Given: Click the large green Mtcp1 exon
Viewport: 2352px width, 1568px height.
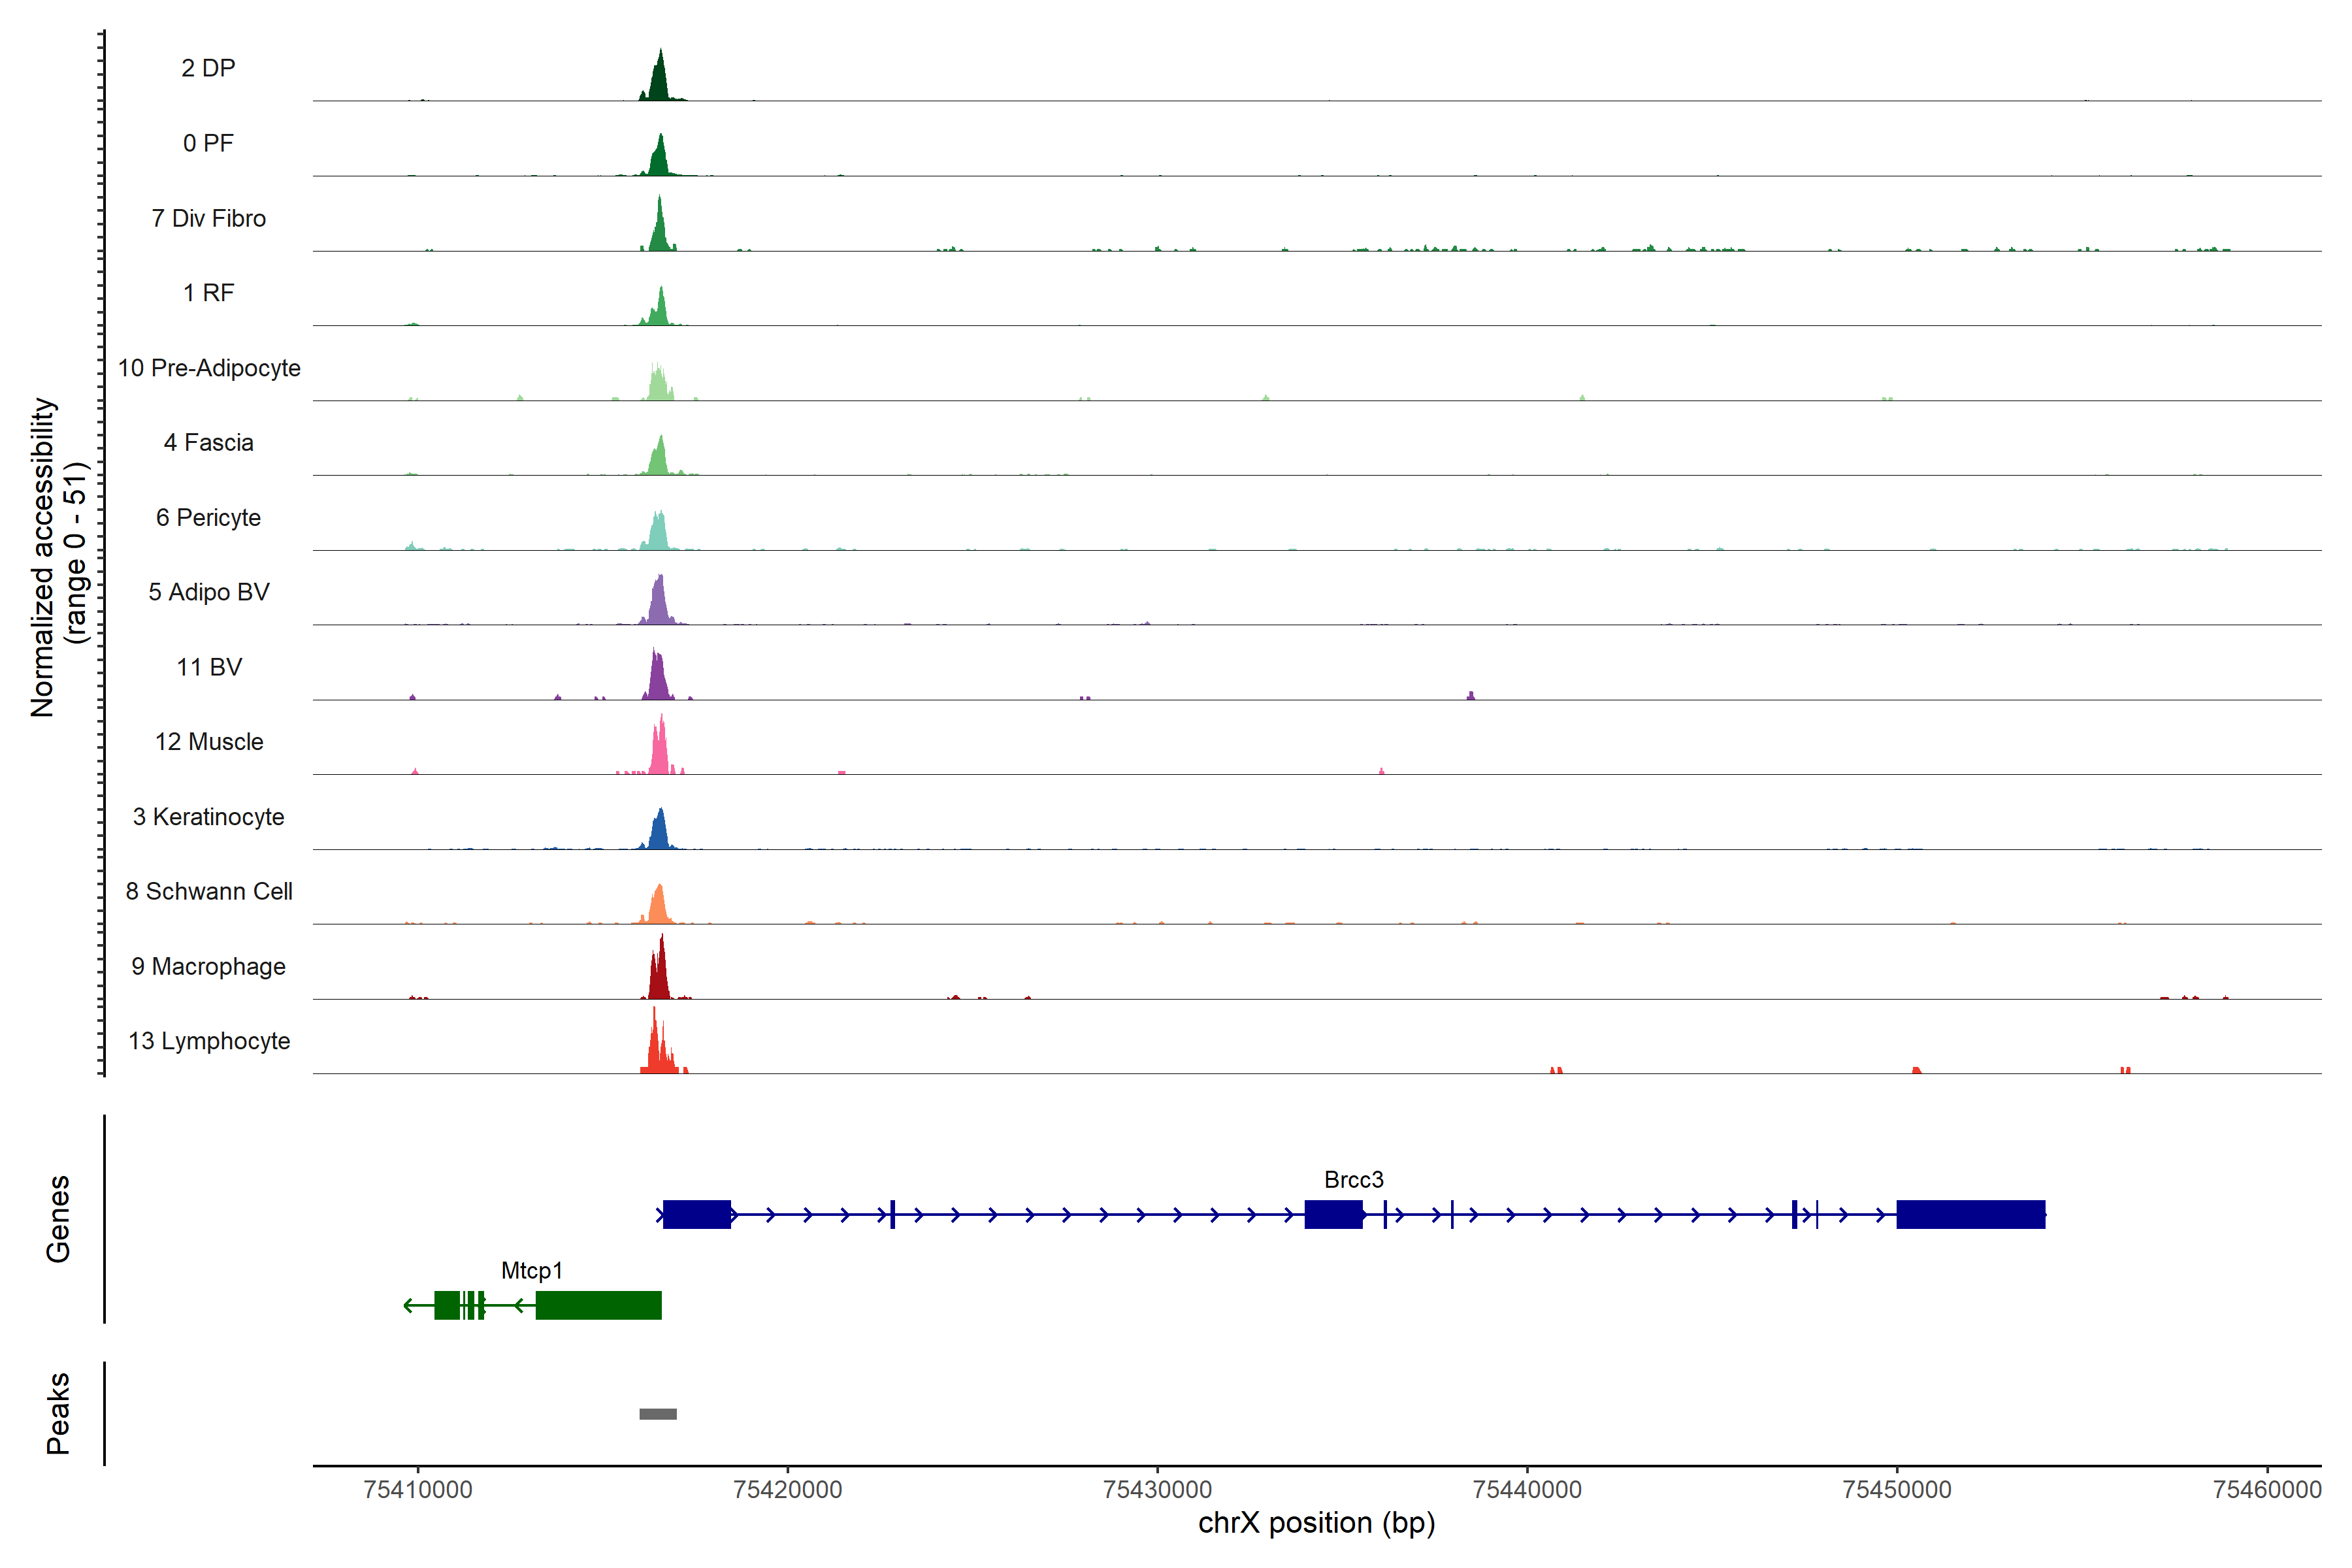Looking at the screenshot, I should tap(598, 1305).
